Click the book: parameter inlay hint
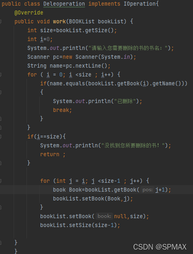This screenshot has height=254, width=193. tap(104, 216)
